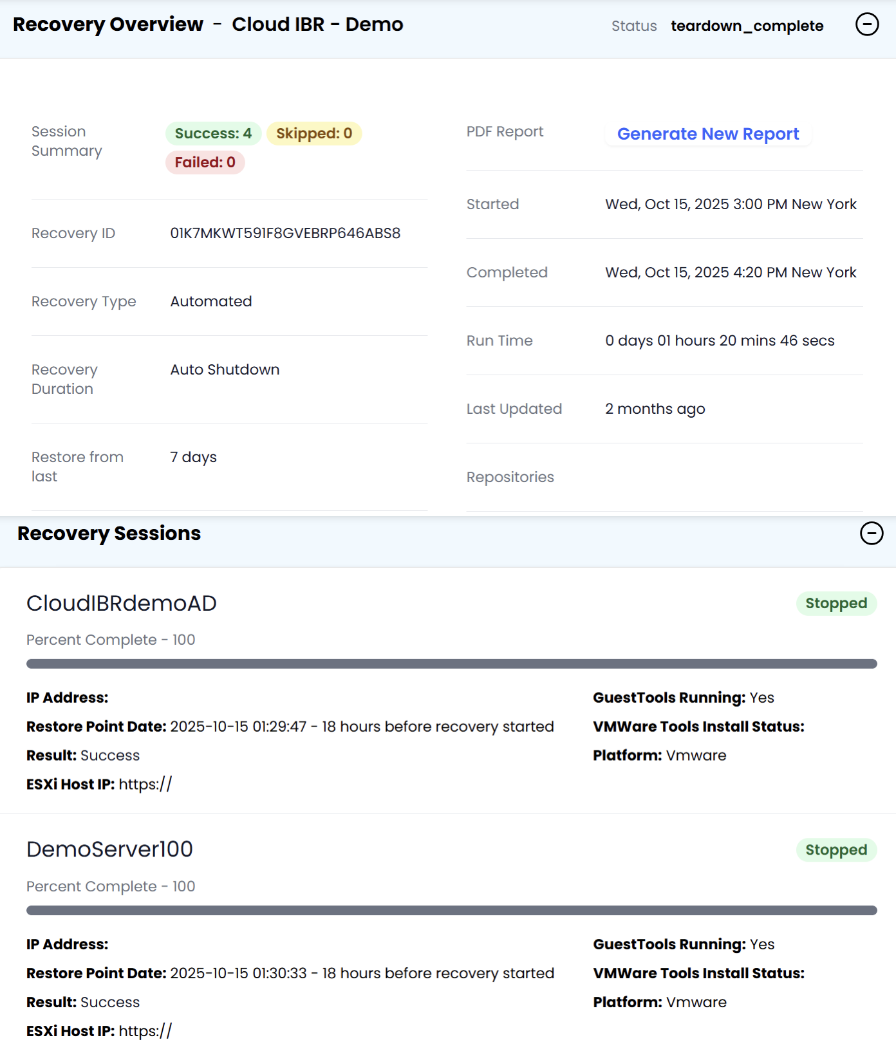Click Stopped badge for DemoServer100
896x1040 pixels.
pyautogui.click(x=835, y=850)
